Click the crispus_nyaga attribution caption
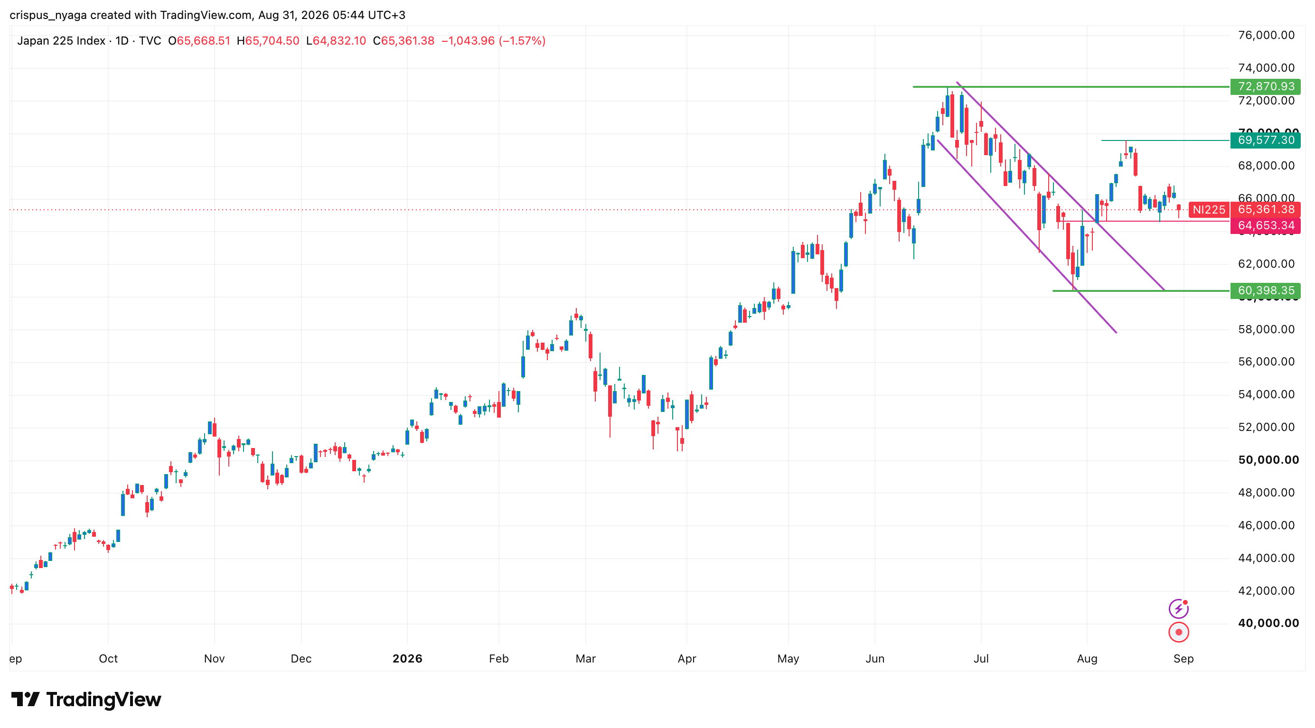 coord(207,15)
